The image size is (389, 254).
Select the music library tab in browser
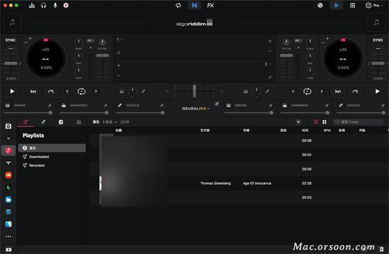26,122
